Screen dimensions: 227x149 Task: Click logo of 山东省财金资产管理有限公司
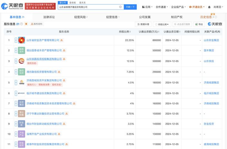(x=22, y=40)
